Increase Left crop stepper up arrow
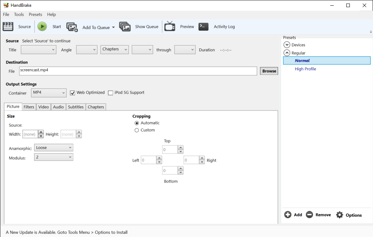 pos(159,158)
